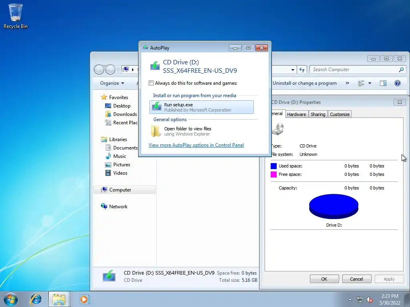
Task: Open View more AutoPlay options link
Action: click(x=196, y=145)
